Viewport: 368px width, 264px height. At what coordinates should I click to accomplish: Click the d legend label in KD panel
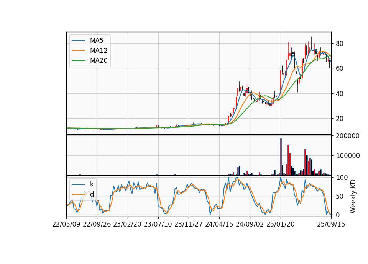point(92,194)
